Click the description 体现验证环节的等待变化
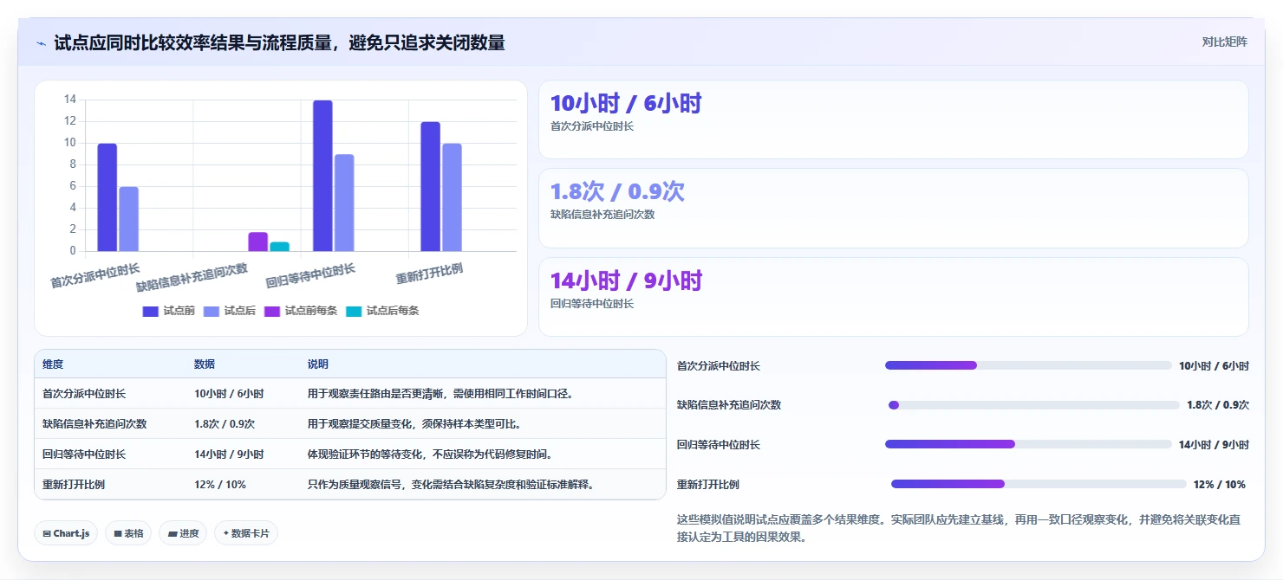The width and height of the screenshot is (1283, 580). 430,454
